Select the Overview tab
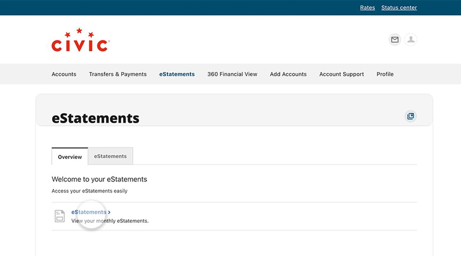 [x=69, y=157]
